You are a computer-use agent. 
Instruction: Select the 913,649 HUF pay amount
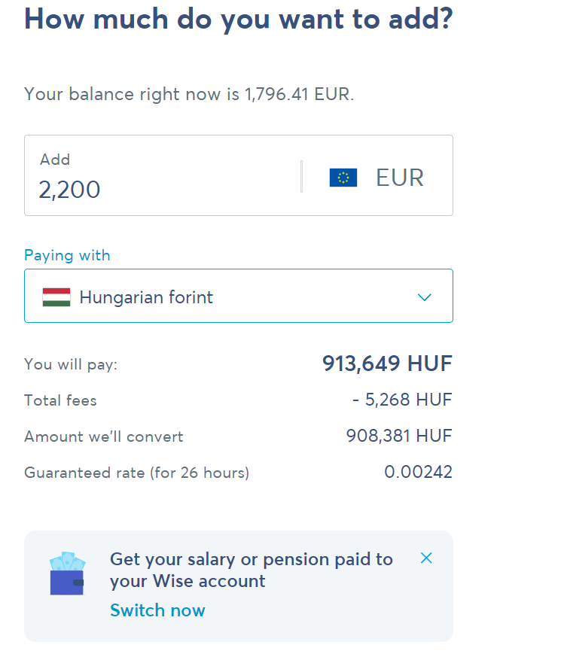tap(387, 363)
